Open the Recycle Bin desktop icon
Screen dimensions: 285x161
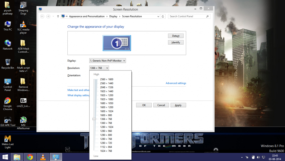(x=8, y=62)
